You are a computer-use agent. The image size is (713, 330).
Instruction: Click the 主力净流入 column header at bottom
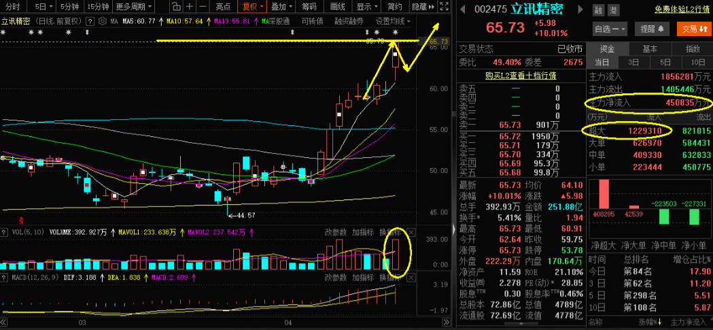coord(691,323)
